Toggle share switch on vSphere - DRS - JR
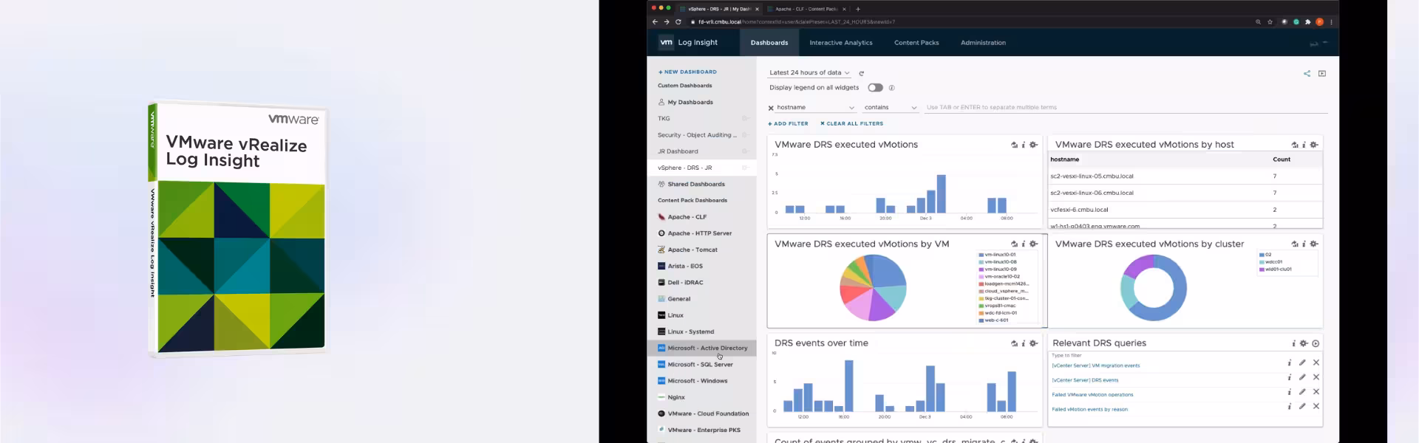This screenshot has width=1419, height=443. 746,168
